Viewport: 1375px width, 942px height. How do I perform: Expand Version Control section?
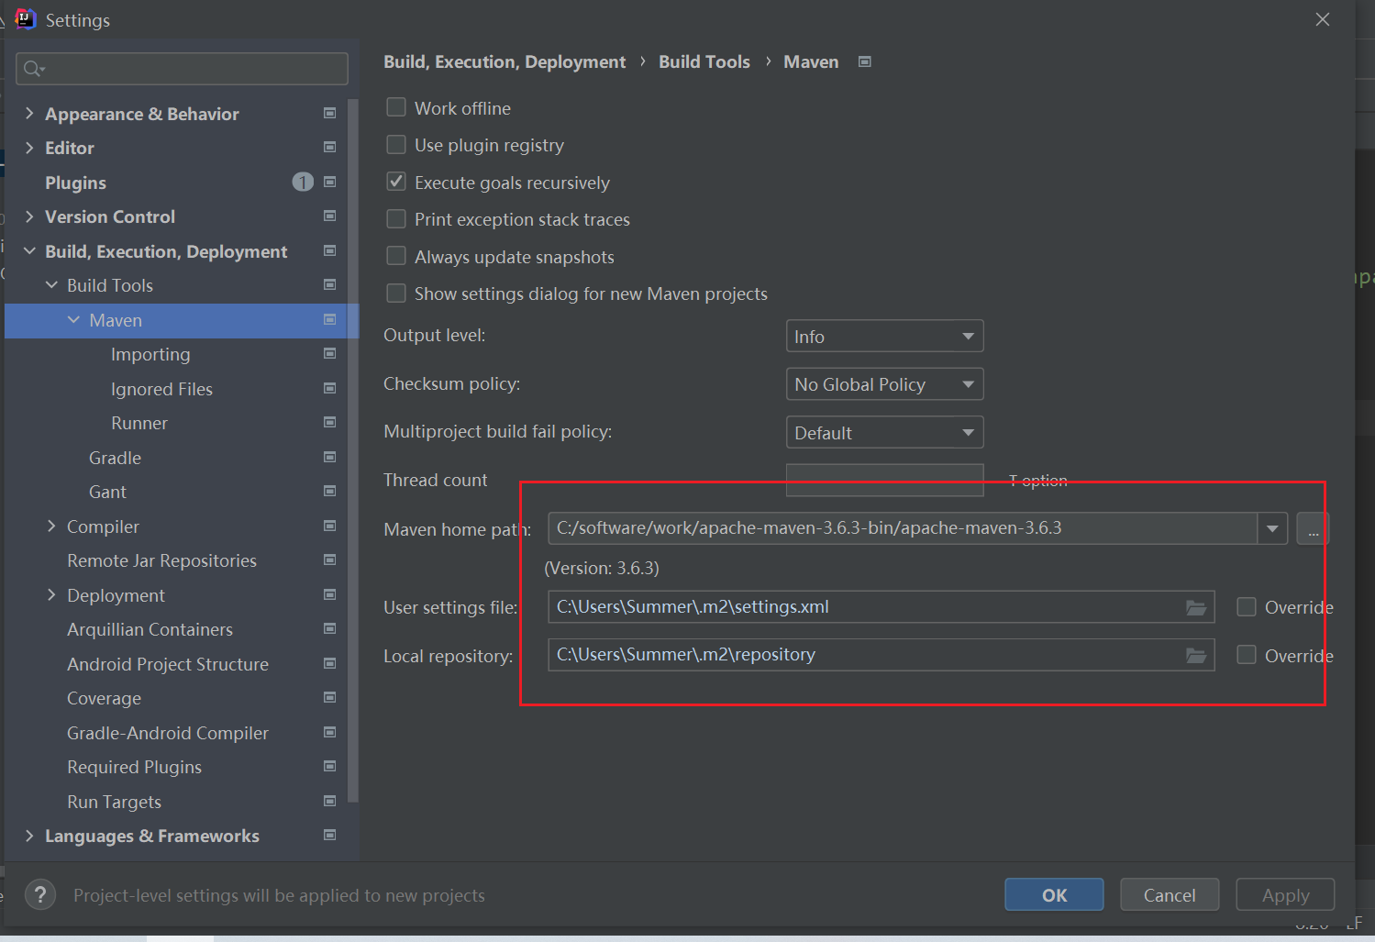(29, 216)
